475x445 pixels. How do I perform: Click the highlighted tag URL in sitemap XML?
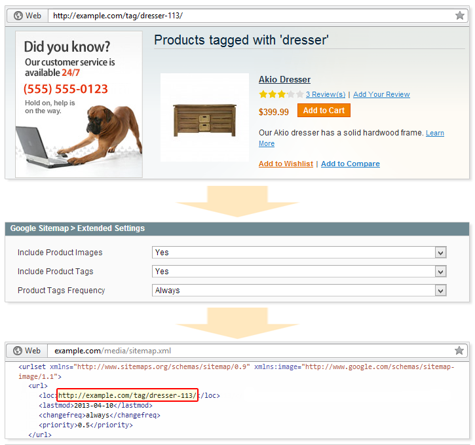click(127, 396)
